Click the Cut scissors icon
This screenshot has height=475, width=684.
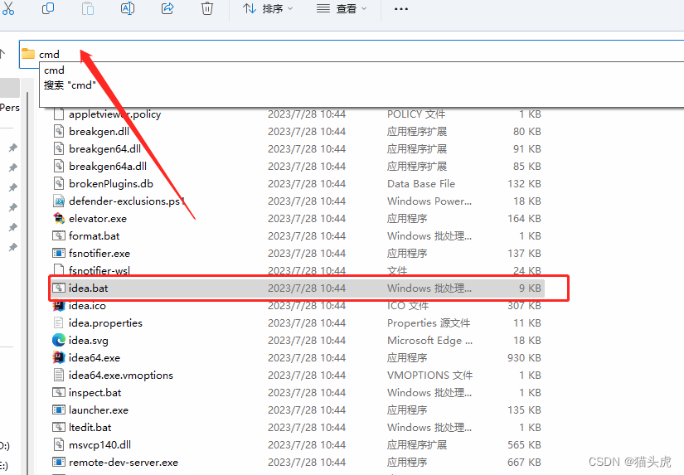click(x=7, y=8)
